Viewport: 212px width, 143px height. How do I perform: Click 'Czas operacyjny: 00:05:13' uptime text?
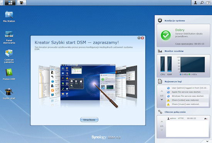click(x=190, y=44)
